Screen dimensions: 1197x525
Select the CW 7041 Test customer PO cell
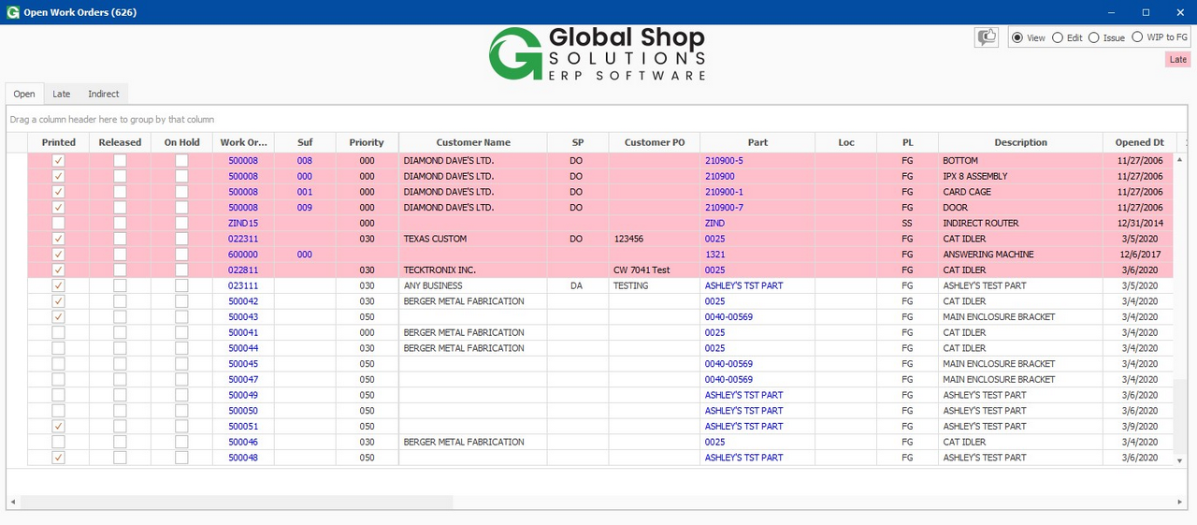click(655, 270)
